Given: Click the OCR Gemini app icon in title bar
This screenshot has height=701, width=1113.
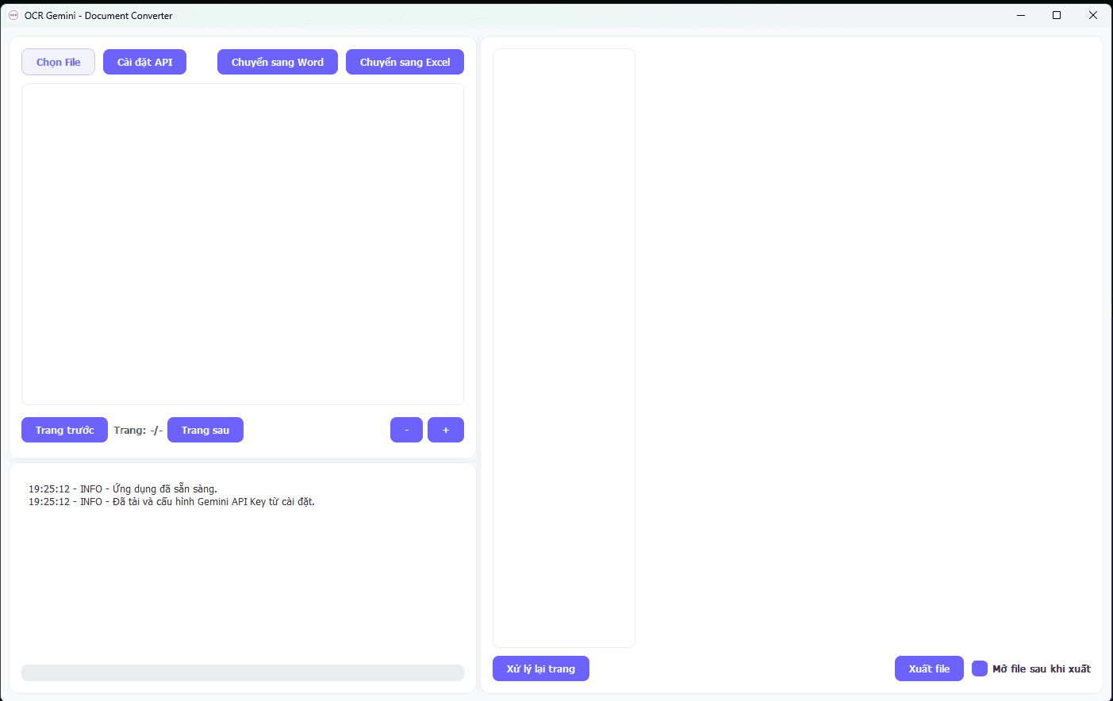Looking at the screenshot, I should click(x=13, y=15).
